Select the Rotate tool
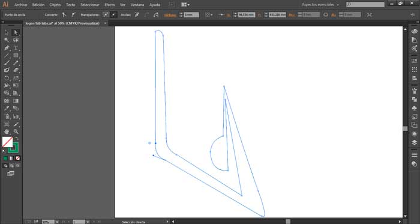The width and height of the screenshot is (420, 224). coord(7,78)
